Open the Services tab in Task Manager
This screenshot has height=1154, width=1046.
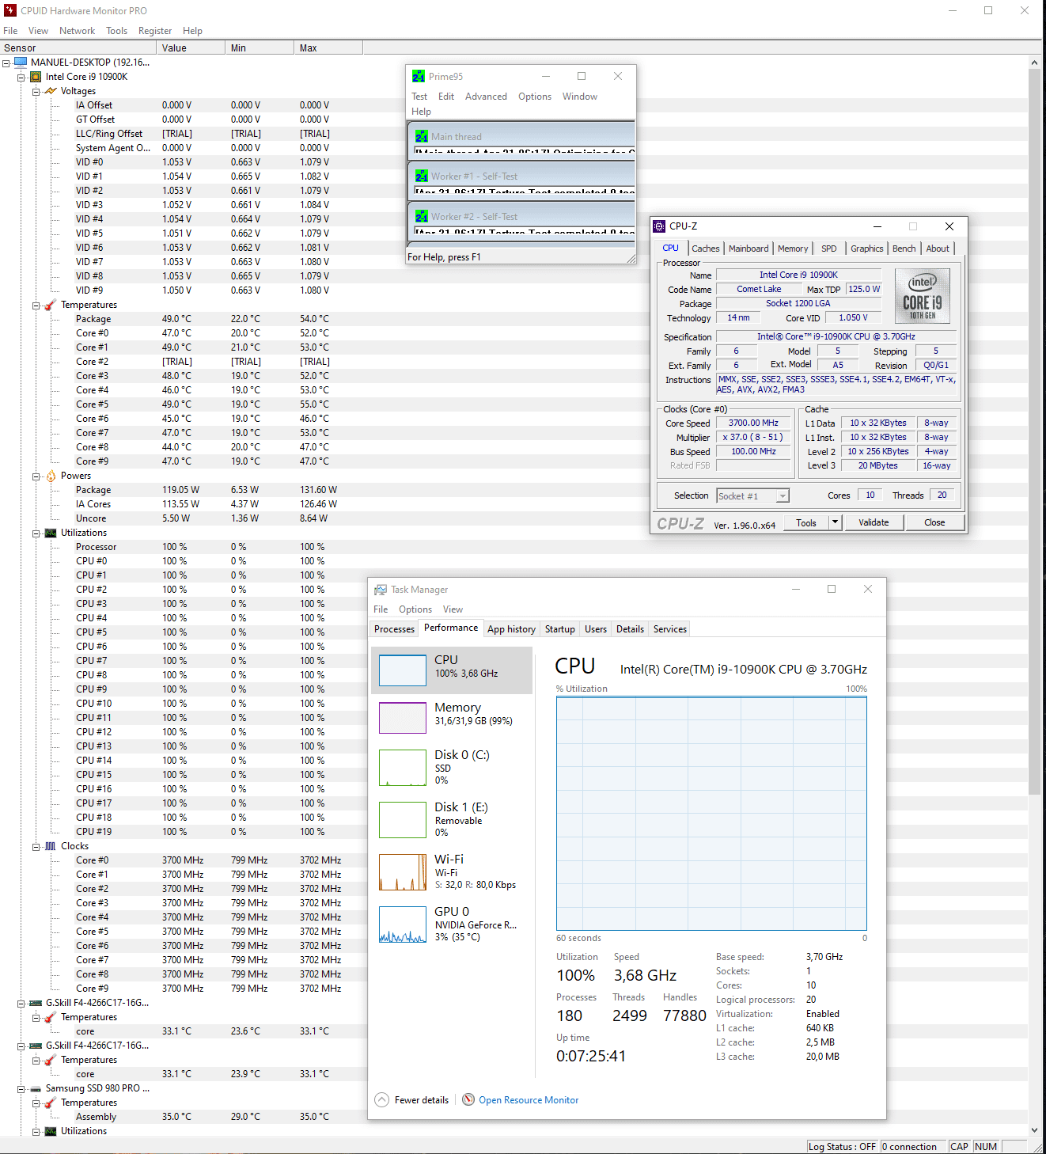tap(670, 629)
